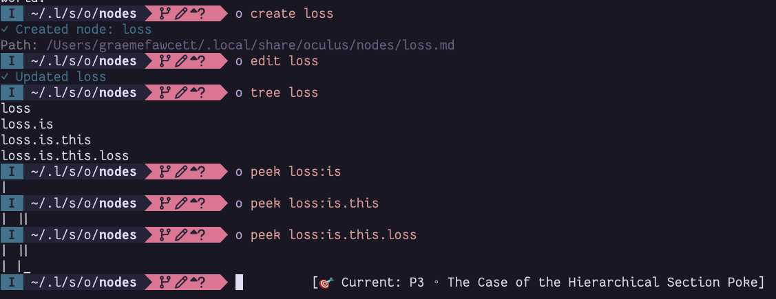
Task: Click the block cursor on the last prompt
Action: [x=239, y=283]
